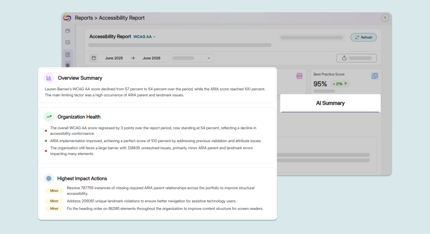Click the export button with placeholder label
The image size is (430, 234).
[357, 58]
